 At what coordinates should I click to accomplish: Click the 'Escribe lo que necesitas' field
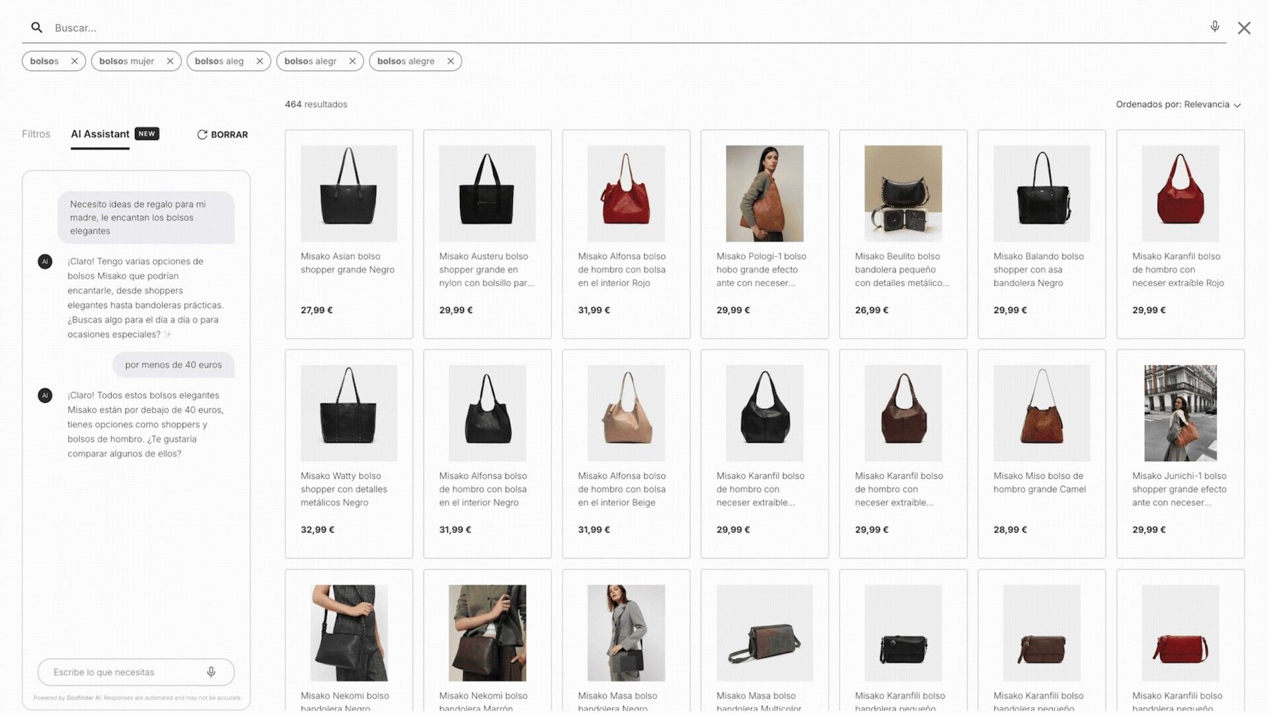tap(122, 672)
